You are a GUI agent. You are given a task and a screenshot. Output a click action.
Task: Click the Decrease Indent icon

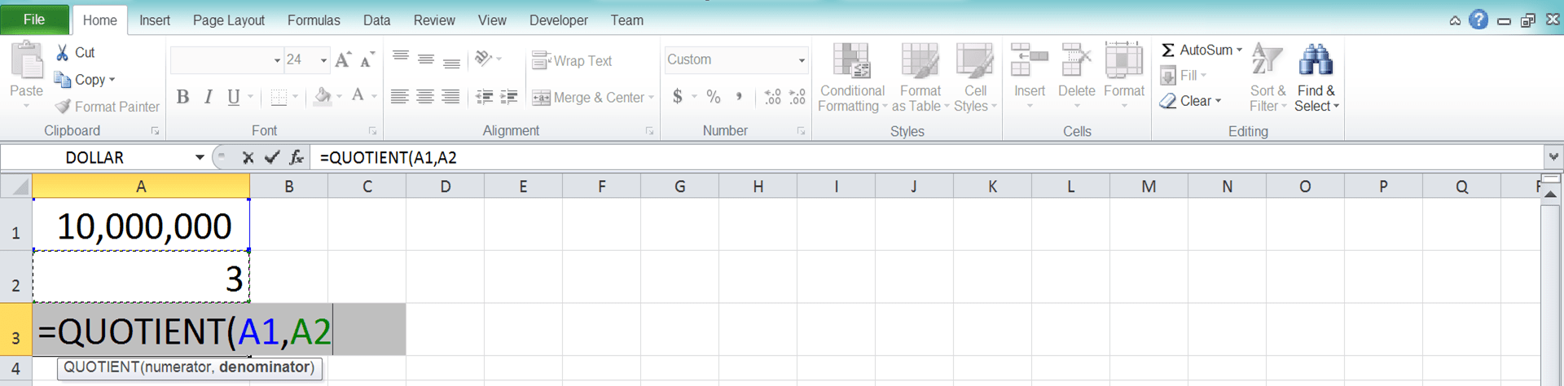[x=484, y=97]
